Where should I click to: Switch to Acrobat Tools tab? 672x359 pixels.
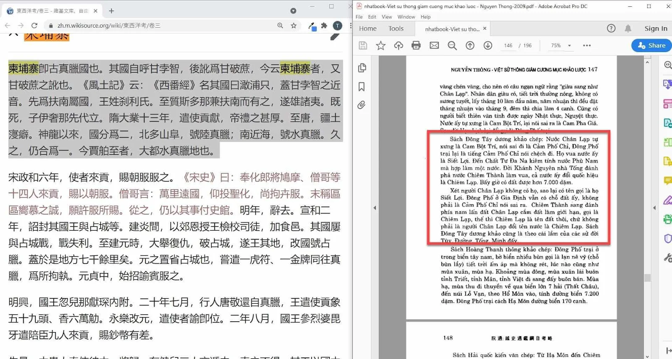click(x=396, y=29)
